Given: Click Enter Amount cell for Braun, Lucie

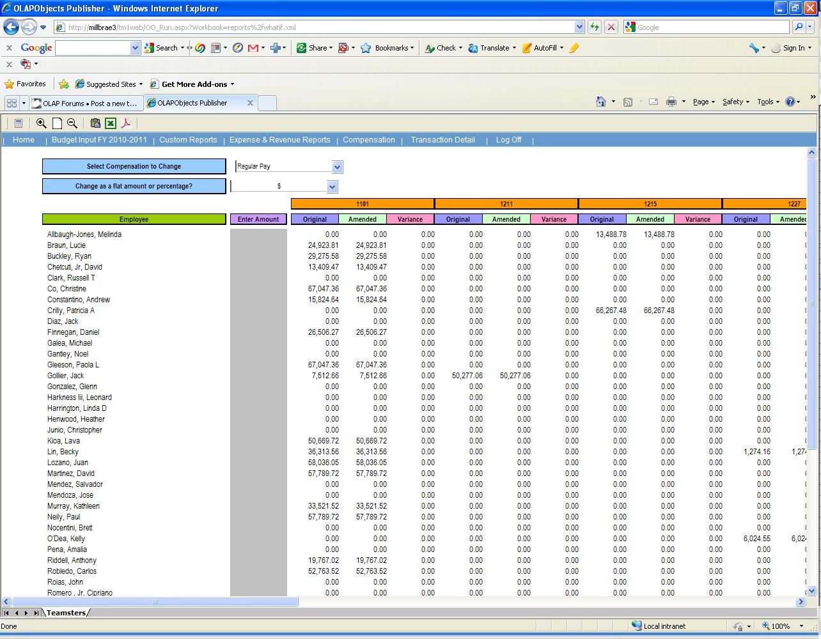Looking at the screenshot, I should 258,245.
